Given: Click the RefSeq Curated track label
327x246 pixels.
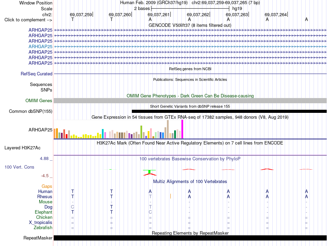Looking at the screenshot, I should pyautogui.click(x=36, y=74).
